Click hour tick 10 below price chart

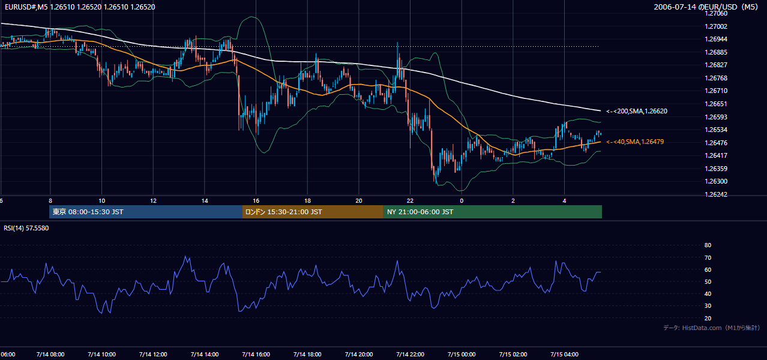point(101,200)
